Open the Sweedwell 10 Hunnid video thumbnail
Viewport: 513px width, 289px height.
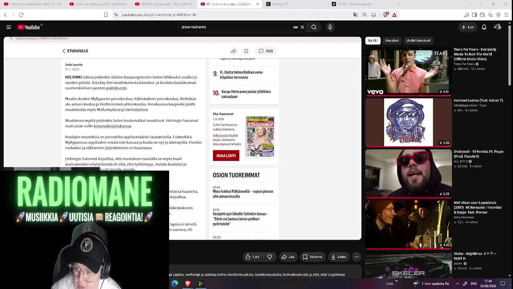click(408, 173)
